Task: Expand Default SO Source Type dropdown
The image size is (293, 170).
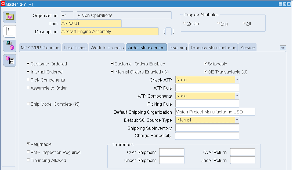Action: 237,120
